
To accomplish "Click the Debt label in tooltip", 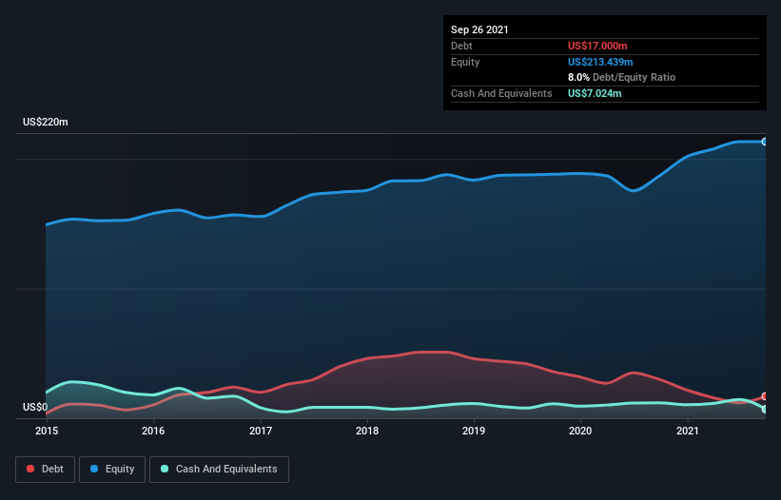I will [x=461, y=46].
